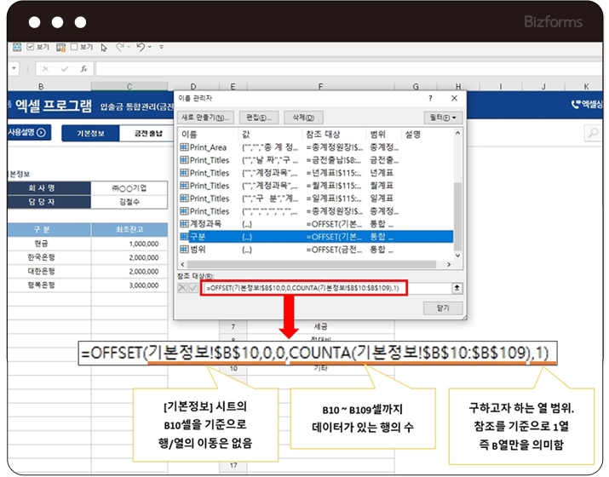Click the search magnifier icon at right
This screenshot has height=477, width=609.
pos(593,133)
